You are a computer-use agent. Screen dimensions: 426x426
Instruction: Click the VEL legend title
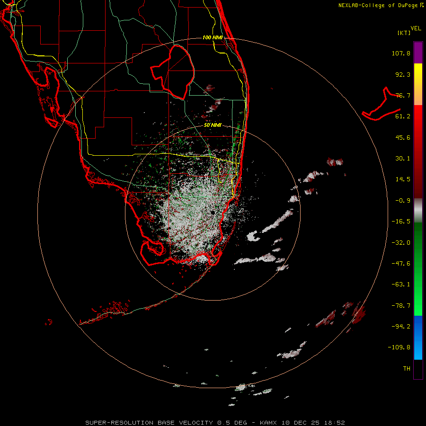[416, 28]
